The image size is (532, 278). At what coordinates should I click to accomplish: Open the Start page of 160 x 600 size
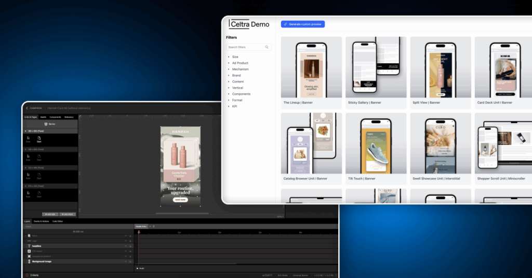(39, 157)
